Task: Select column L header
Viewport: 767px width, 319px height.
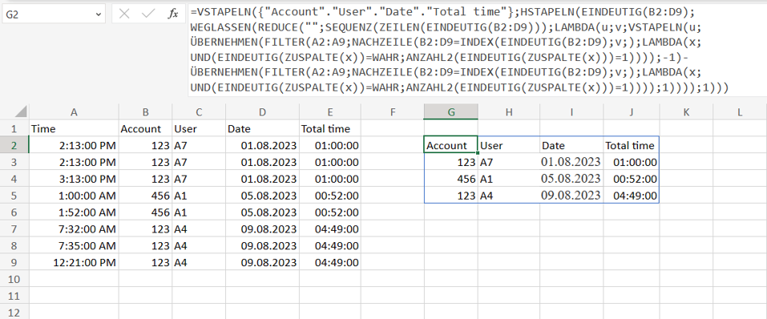Action: (740, 112)
